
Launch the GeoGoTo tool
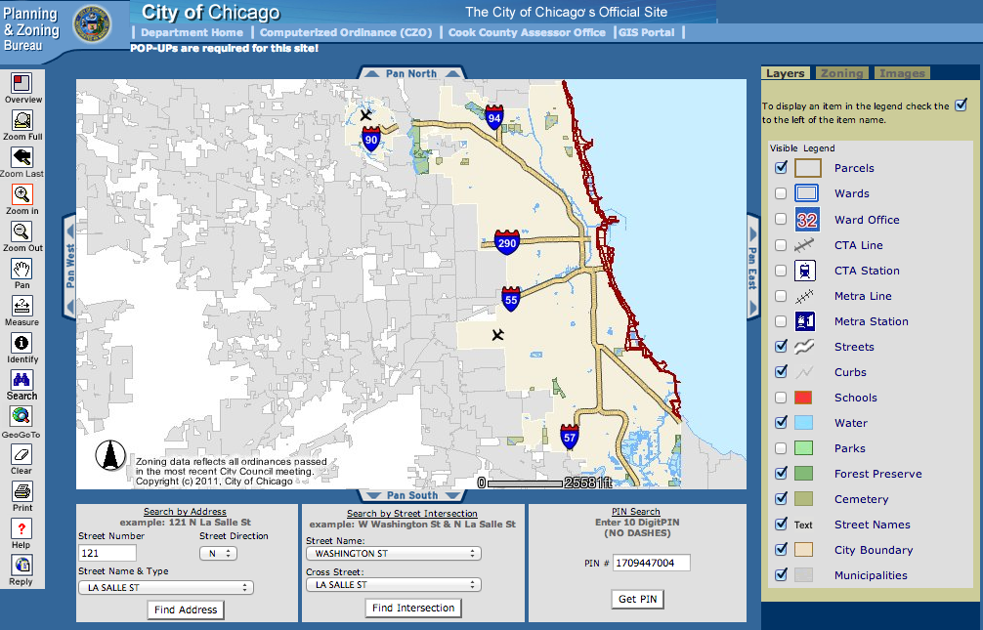21,416
